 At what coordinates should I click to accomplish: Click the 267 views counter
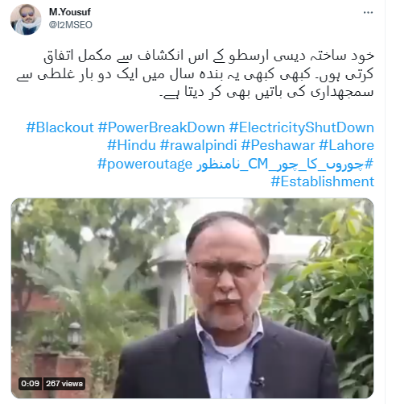point(64,384)
